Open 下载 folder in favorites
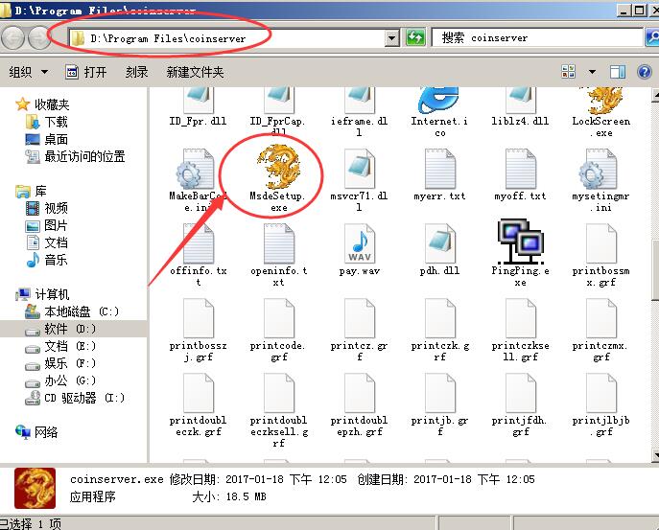The width and height of the screenshot is (659, 530). click(47, 122)
